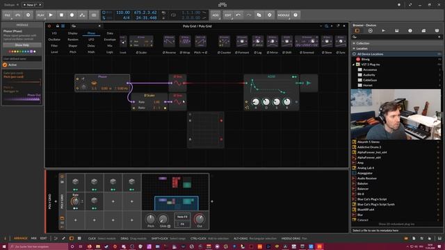This screenshot has width=445, height=250.
Task: Pick the Ø Wrap module from palette
Action: tap(185, 42)
